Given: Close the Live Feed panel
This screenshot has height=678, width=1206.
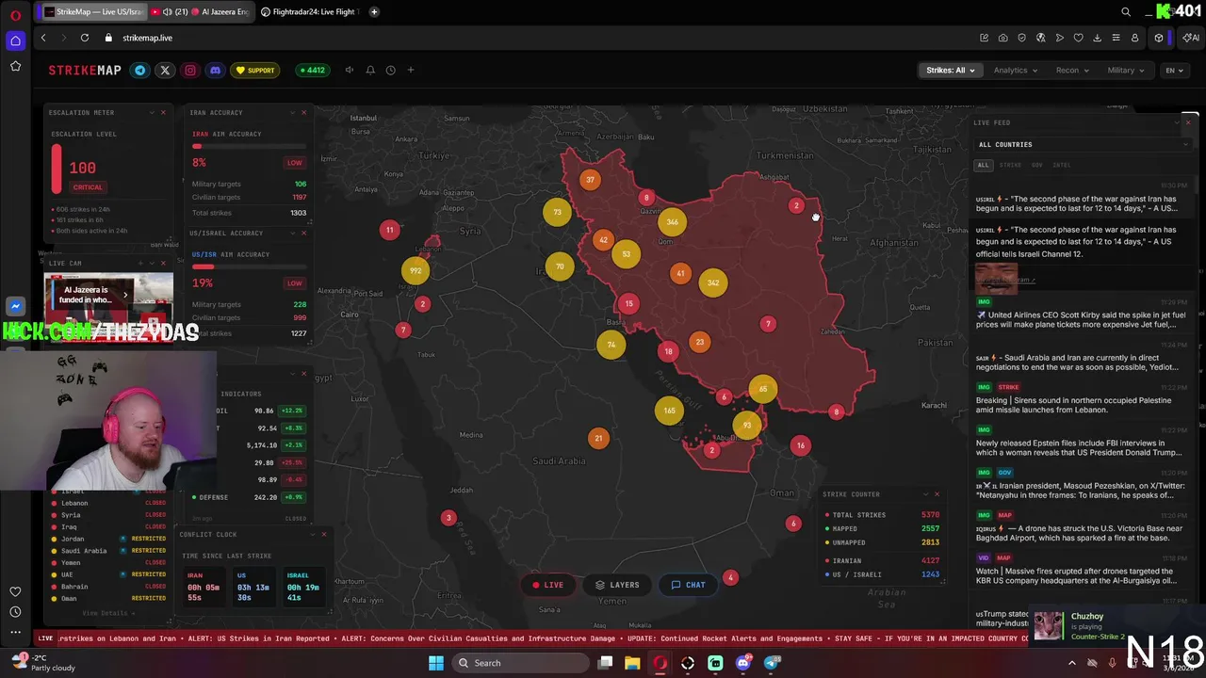Looking at the screenshot, I should coord(1188,122).
